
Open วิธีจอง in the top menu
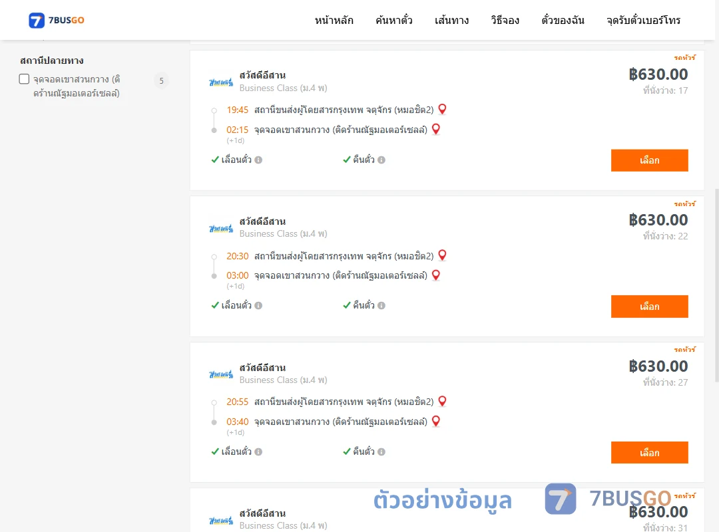coord(505,20)
